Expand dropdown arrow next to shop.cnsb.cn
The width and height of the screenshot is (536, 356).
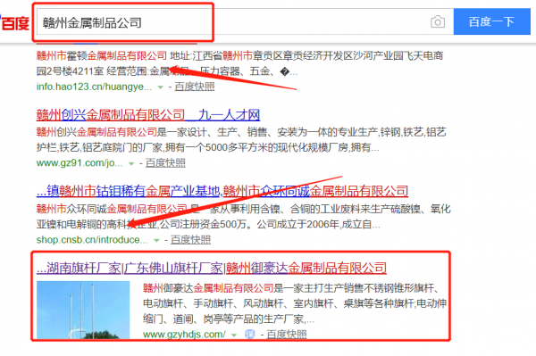(156, 241)
